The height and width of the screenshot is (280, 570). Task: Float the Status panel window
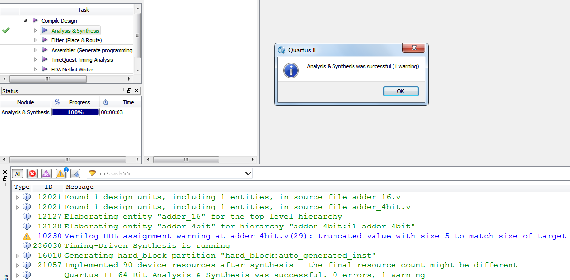click(129, 90)
